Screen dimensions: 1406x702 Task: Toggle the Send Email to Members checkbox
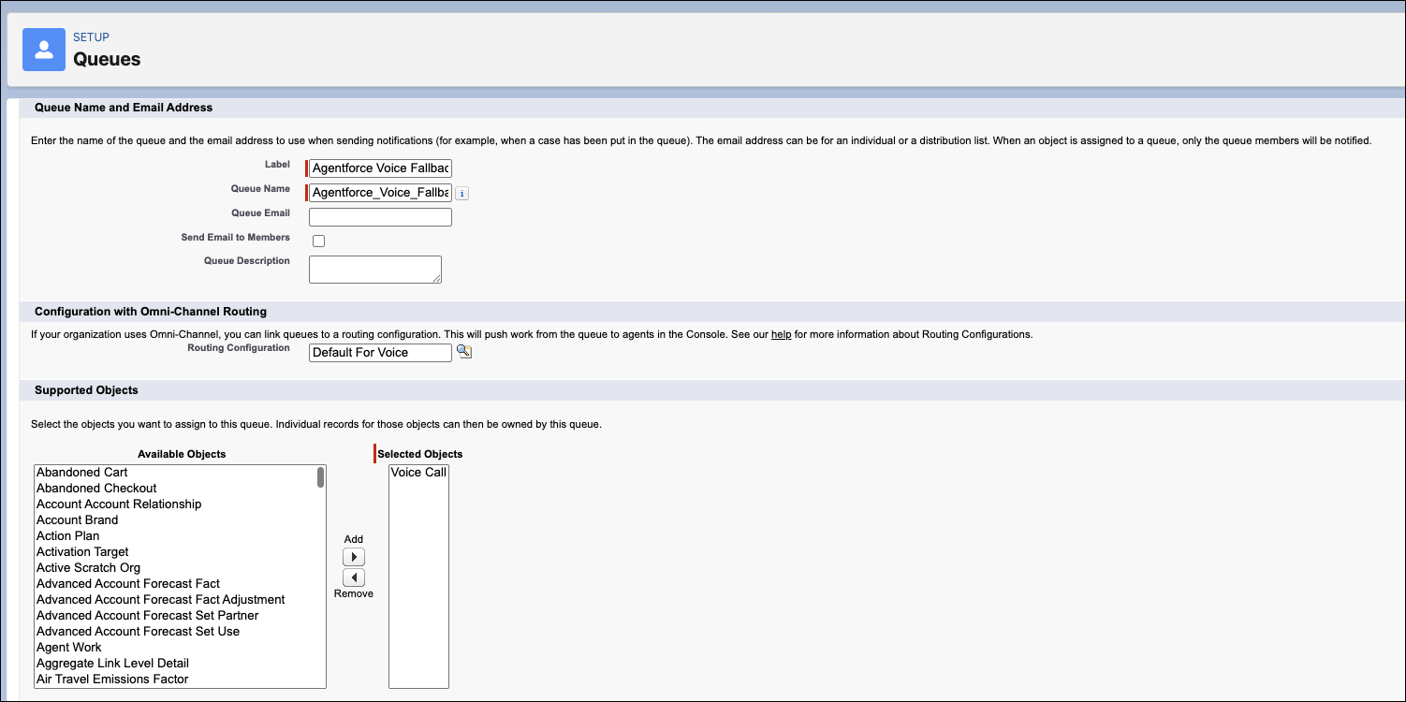tap(318, 241)
